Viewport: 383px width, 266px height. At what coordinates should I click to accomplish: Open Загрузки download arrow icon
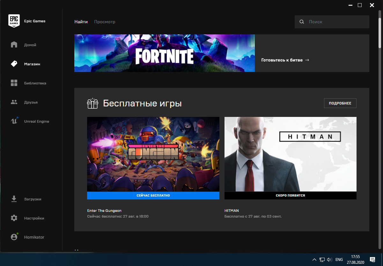[14, 199]
